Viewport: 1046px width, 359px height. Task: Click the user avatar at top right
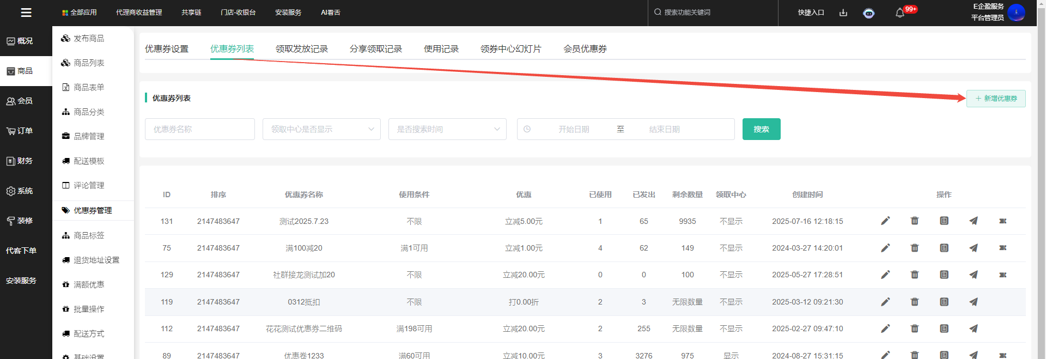[1016, 13]
